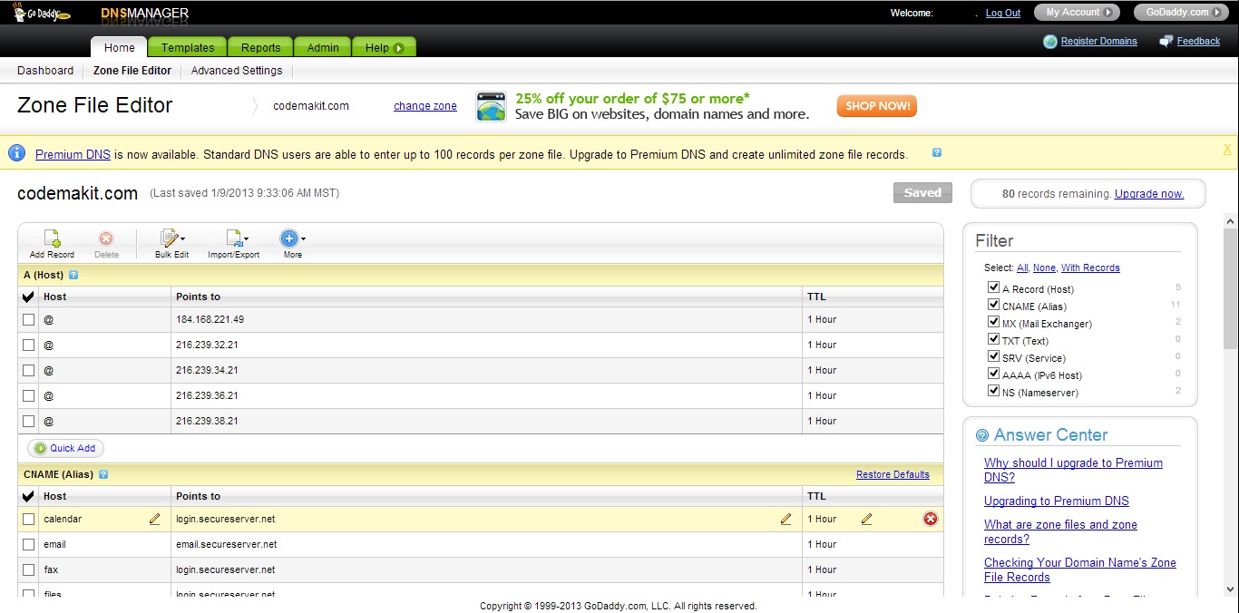This screenshot has width=1239, height=613.
Task: Click the promo banner website icon
Action: point(491,106)
